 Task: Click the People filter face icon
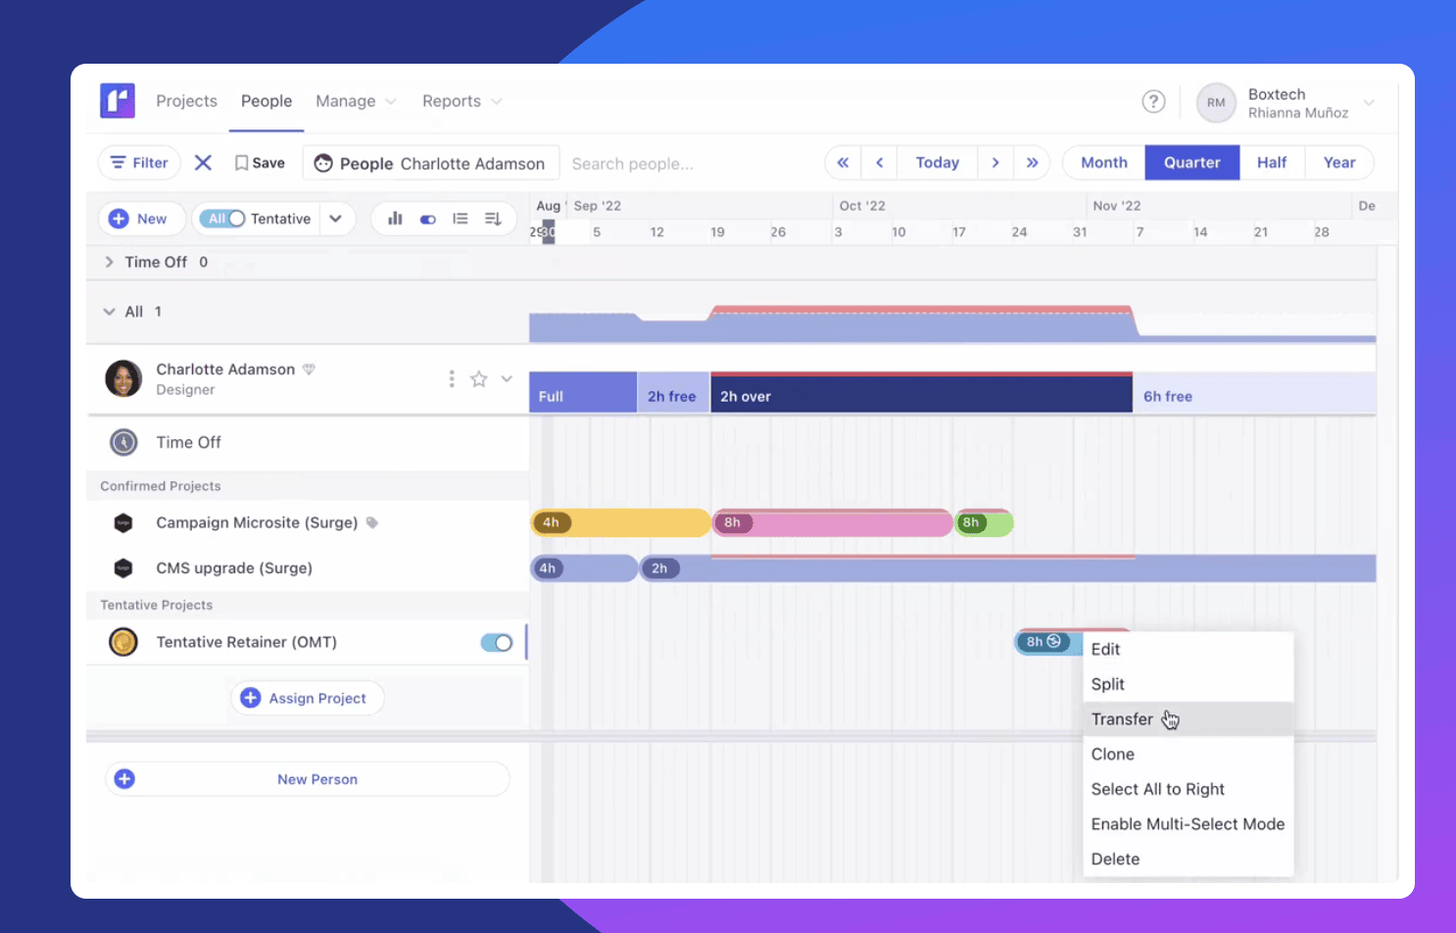[x=323, y=164]
